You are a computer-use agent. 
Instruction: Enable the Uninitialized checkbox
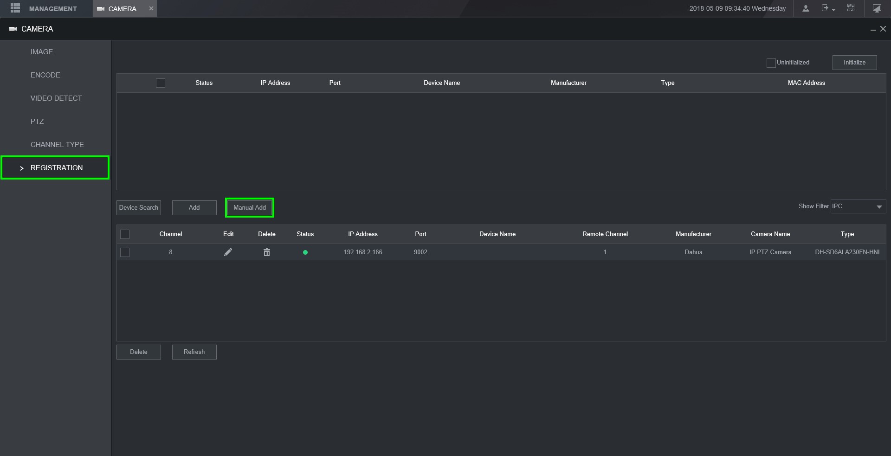pyautogui.click(x=771, y=63)
